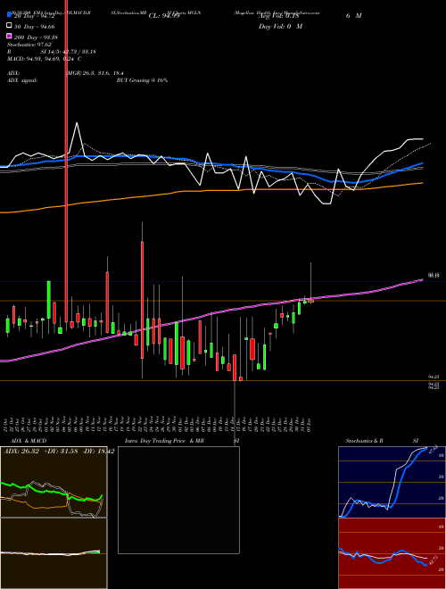446x589 pixels.
Task: Open the blue Stochastics chart panel
Action: (x=392, y=482)
